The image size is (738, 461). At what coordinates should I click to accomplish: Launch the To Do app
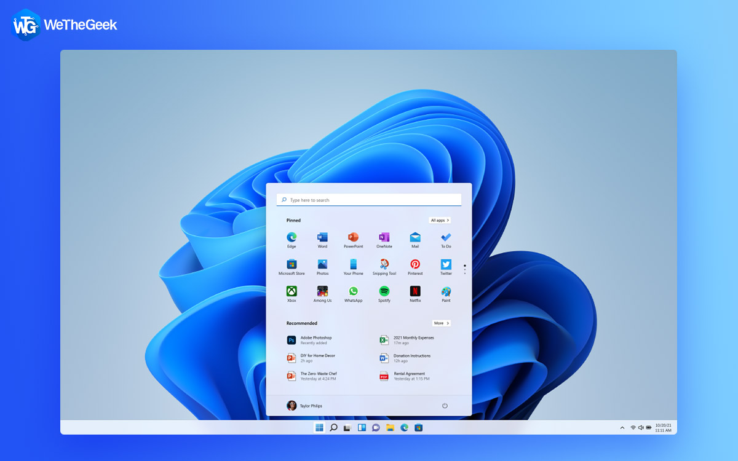click(446, 240)
